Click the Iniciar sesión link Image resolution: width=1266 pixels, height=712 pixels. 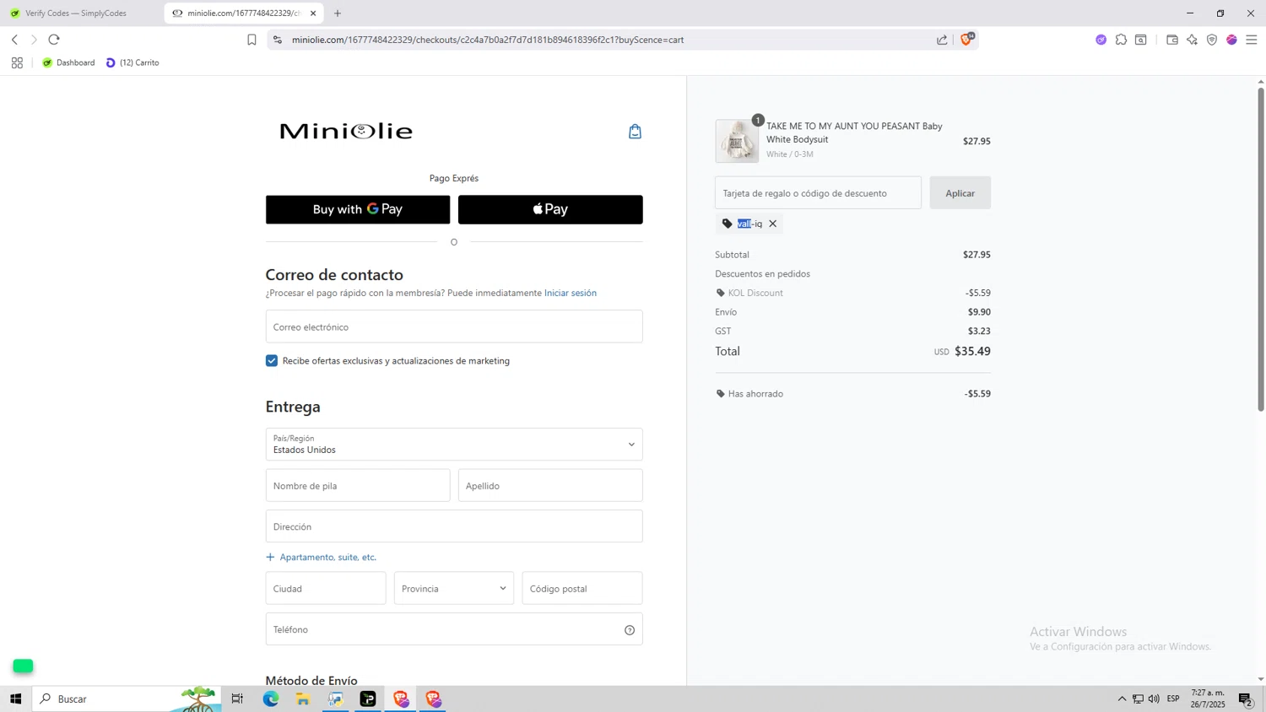click(x=571, y=293)
